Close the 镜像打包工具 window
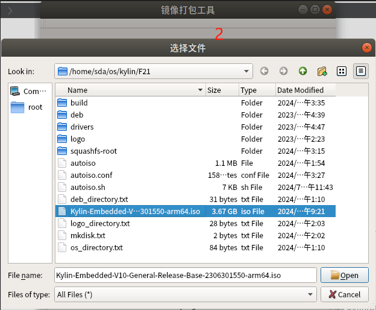Image resolution: width=376 pixels, height=310 pixels. coord(327,10)
